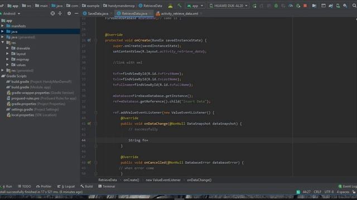The image size is (357, 200).
Task: Click the override gutter marker beside onCancelled
Action: click(89, 162)
